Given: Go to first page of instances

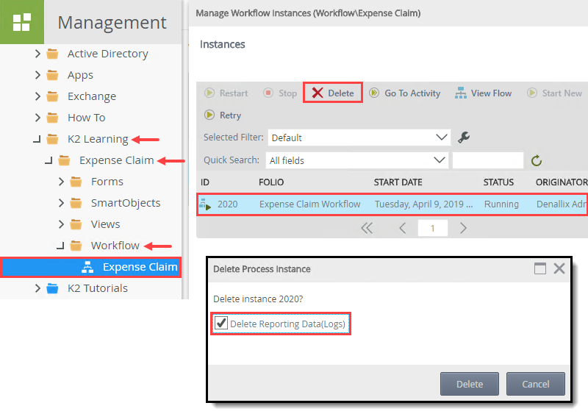Looking at the screenshot, I should 367,228.
